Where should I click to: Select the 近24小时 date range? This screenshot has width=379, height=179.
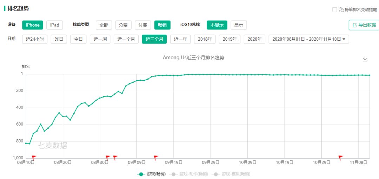(35, 39)
